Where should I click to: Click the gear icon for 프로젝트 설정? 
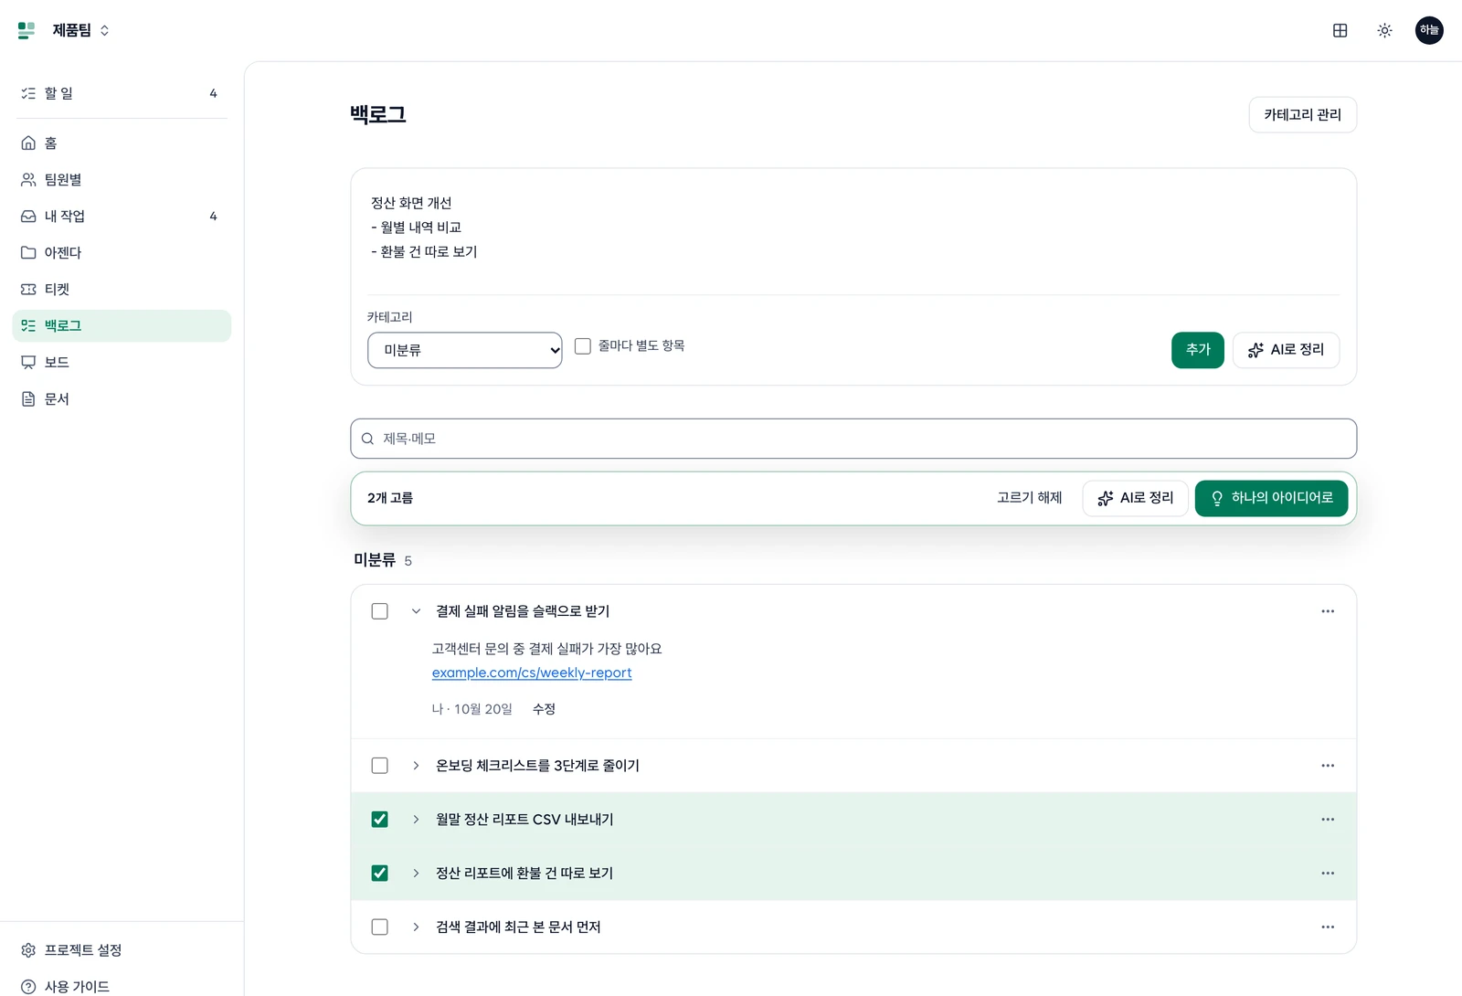(28, 950)
